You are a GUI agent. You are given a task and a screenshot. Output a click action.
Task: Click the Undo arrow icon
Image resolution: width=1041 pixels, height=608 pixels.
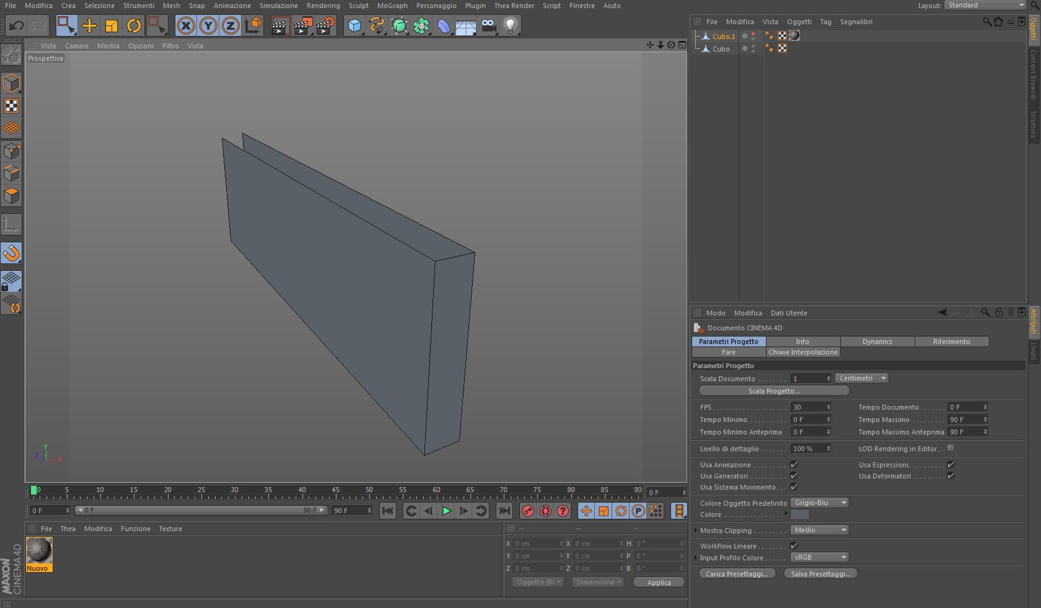(17, 26)
